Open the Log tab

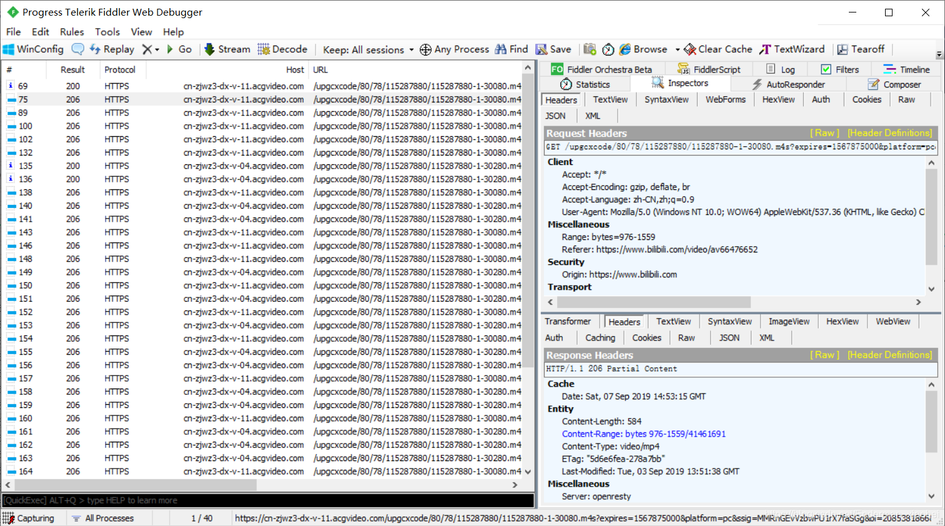pos(781,69)
